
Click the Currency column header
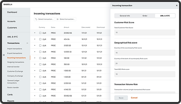(x=42, y=27)
